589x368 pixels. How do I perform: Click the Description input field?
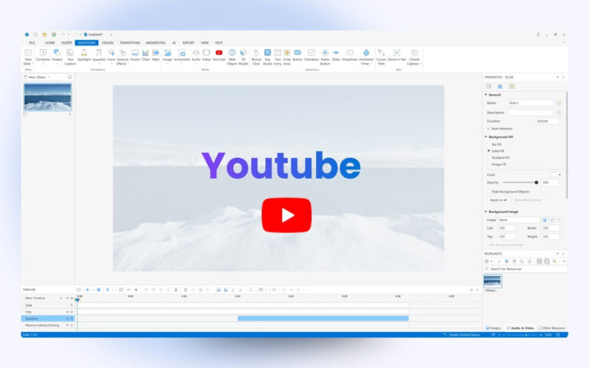coord(531,112)
